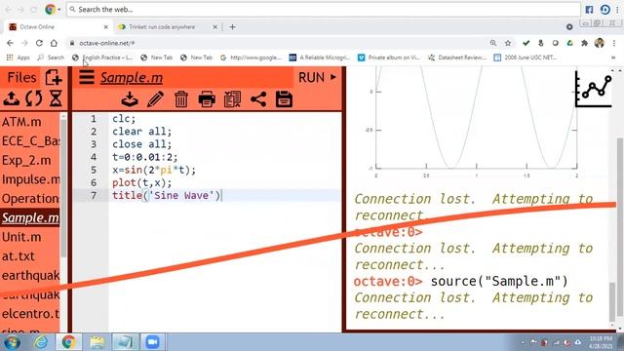Click line 5 x=sin(2*pi*t) code

point(154,170)
